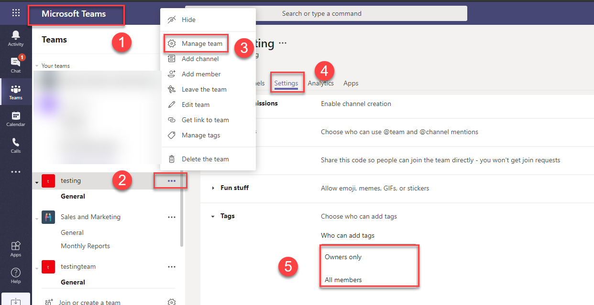Screen dimensions: 594x305
Task: Expand the Fun stuff section
Action: tap(213, 188)
